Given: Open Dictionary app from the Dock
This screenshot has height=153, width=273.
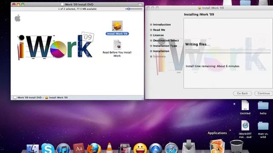Looking at the screenshot, I should pos(79,148).
